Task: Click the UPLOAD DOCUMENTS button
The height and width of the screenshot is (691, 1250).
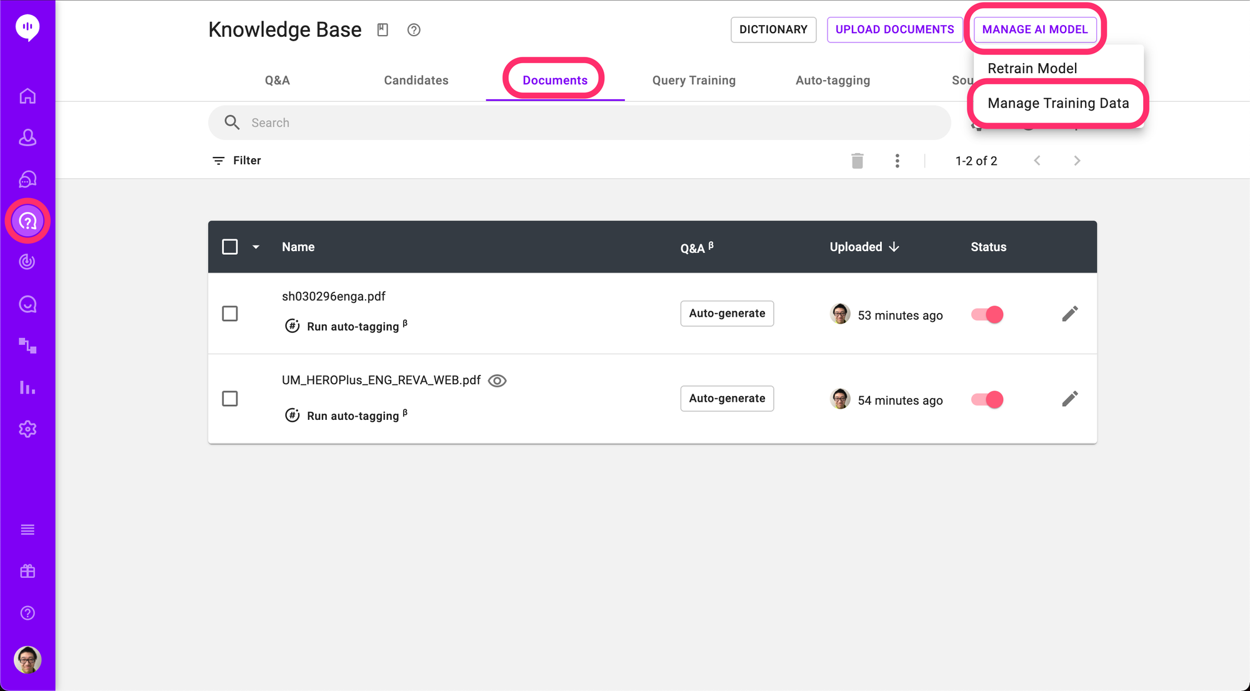Action: (x=894, y=29)
